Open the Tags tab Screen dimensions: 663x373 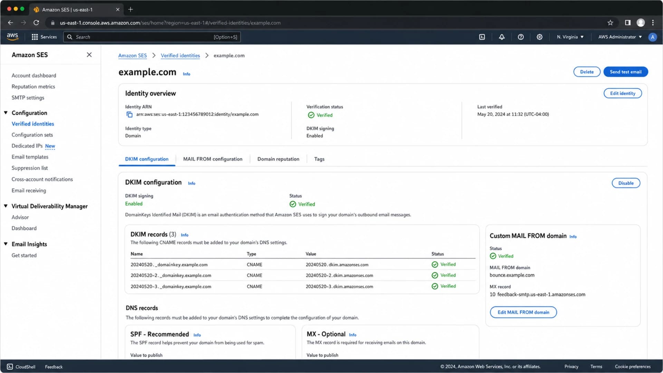[319, 159]
